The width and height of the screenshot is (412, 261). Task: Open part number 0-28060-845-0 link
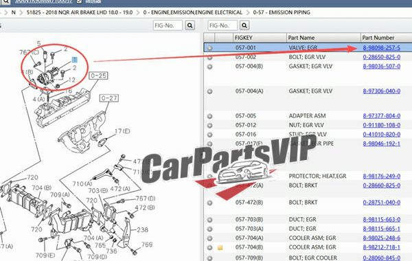tap(382, 258)
